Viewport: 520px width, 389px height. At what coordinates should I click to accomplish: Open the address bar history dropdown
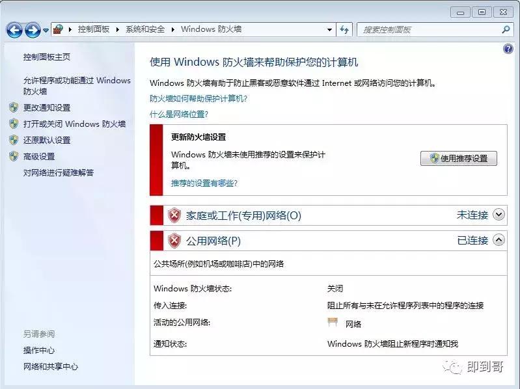(x=329, y=30)
